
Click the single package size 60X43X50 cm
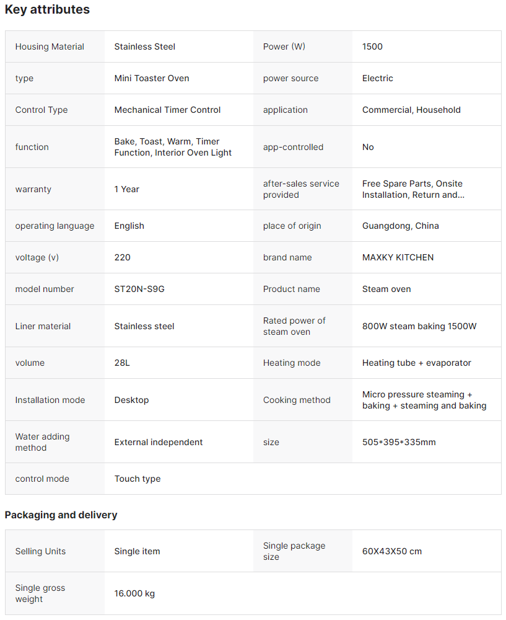(x=391, y=551)
